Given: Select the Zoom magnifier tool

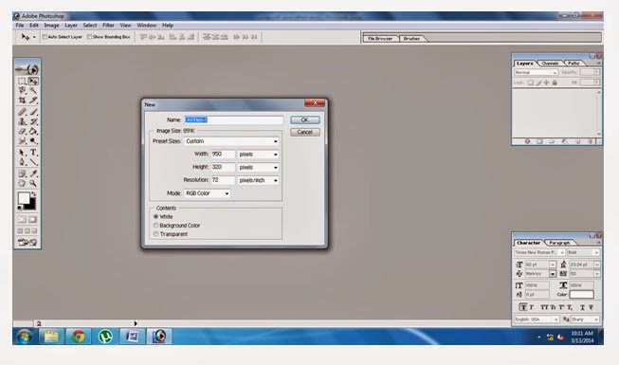Looking at the screenshot, I should pyautogui.click(x=33, y=183).
